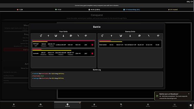The height and width of the screenshot is (109, 194).
Task: Switch to the Brood tab
Action: (14, 105)
